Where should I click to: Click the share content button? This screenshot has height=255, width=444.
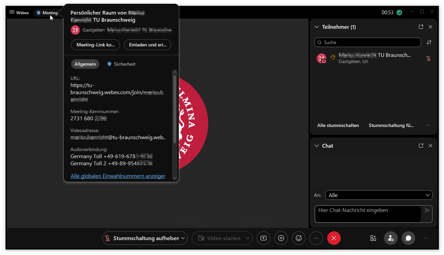pos(263,238)
